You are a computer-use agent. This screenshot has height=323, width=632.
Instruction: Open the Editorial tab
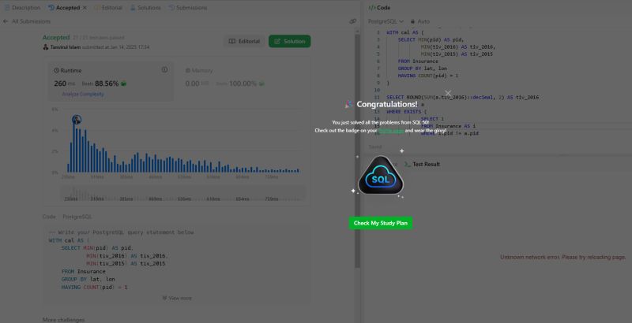(108, 8)
